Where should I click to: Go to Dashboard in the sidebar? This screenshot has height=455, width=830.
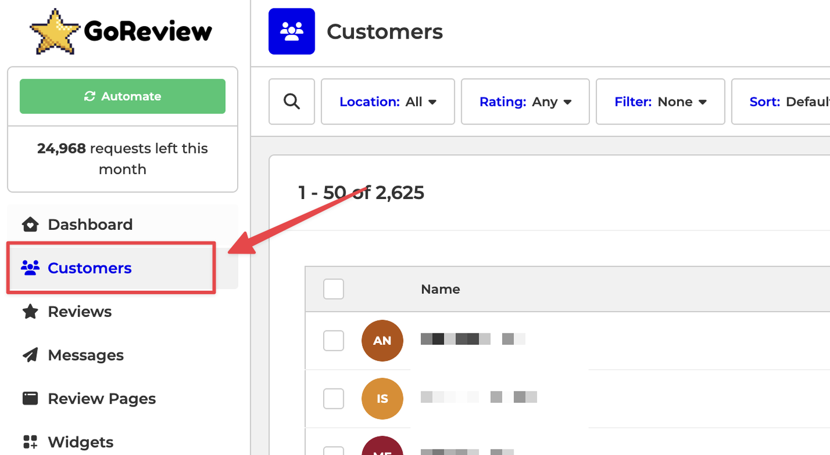tap(123, 225)
